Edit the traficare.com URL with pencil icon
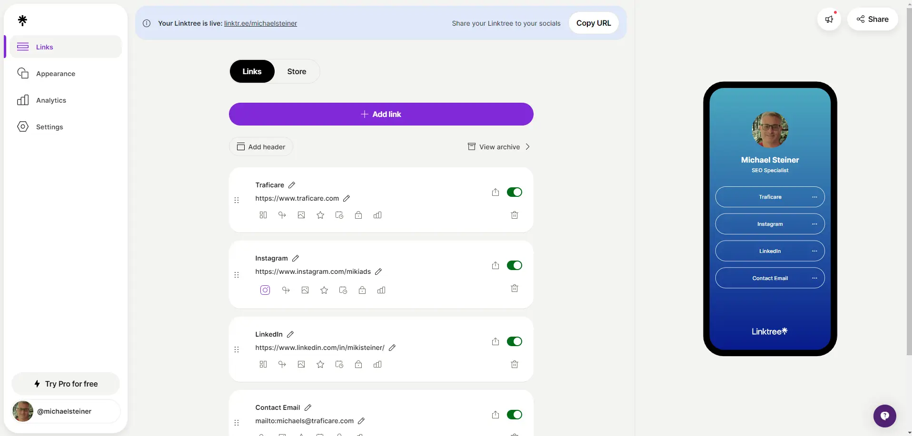 pyautogui.click(x=347, y=198)
